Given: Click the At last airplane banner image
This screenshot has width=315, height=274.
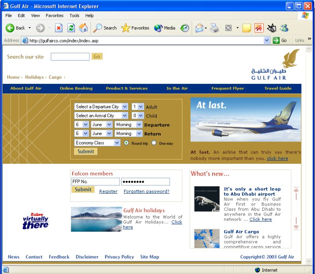Looking at the screenshot, I should click(x=245, y=120).
